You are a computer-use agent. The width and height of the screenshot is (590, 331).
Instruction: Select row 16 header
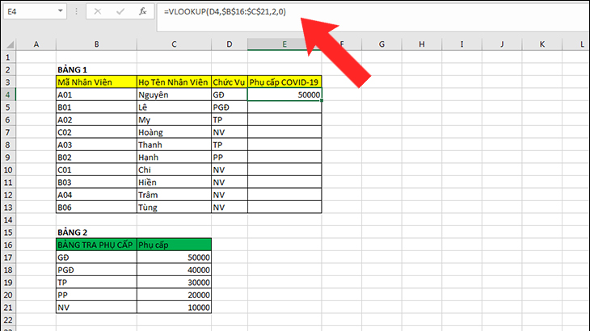[8, 245]
